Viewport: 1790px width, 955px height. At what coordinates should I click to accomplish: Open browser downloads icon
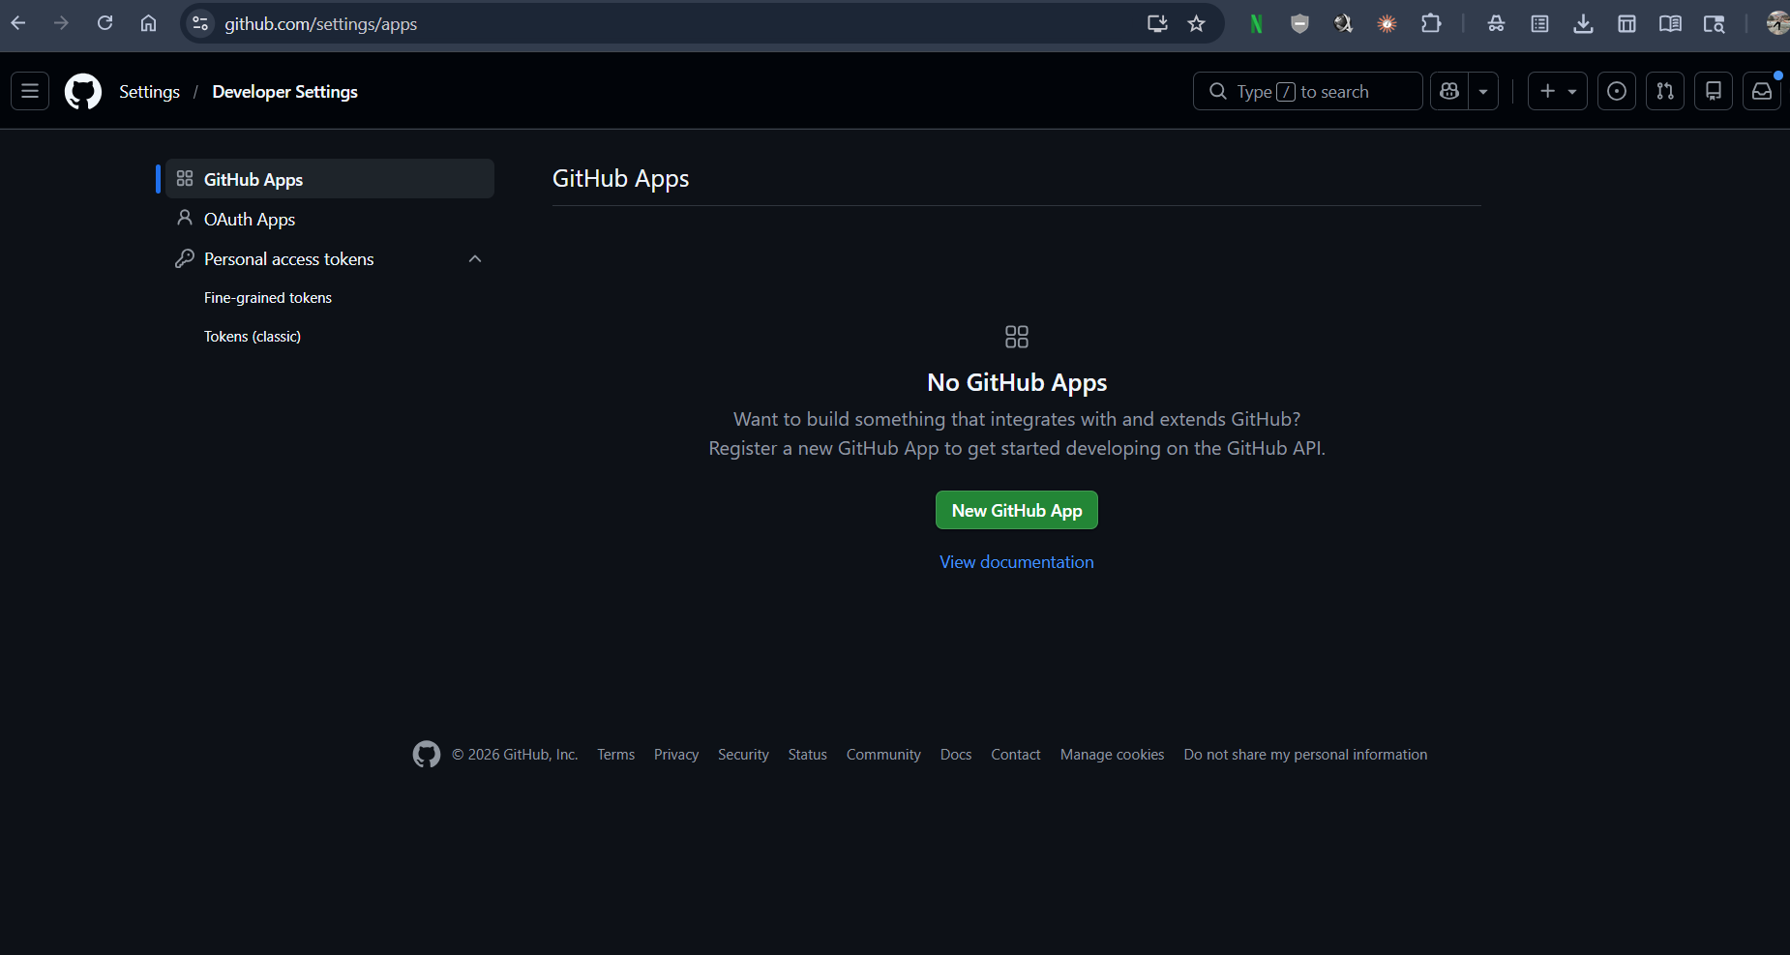[1583, 23]
